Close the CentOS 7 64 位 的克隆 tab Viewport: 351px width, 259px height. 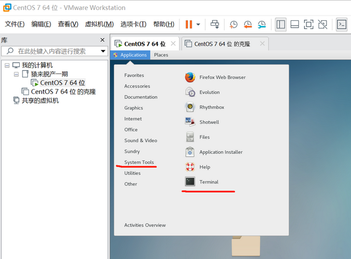(x=262, y=43)
